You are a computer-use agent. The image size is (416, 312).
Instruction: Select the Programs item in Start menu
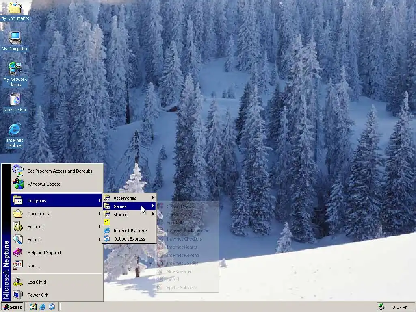click(x=56, y=201)
